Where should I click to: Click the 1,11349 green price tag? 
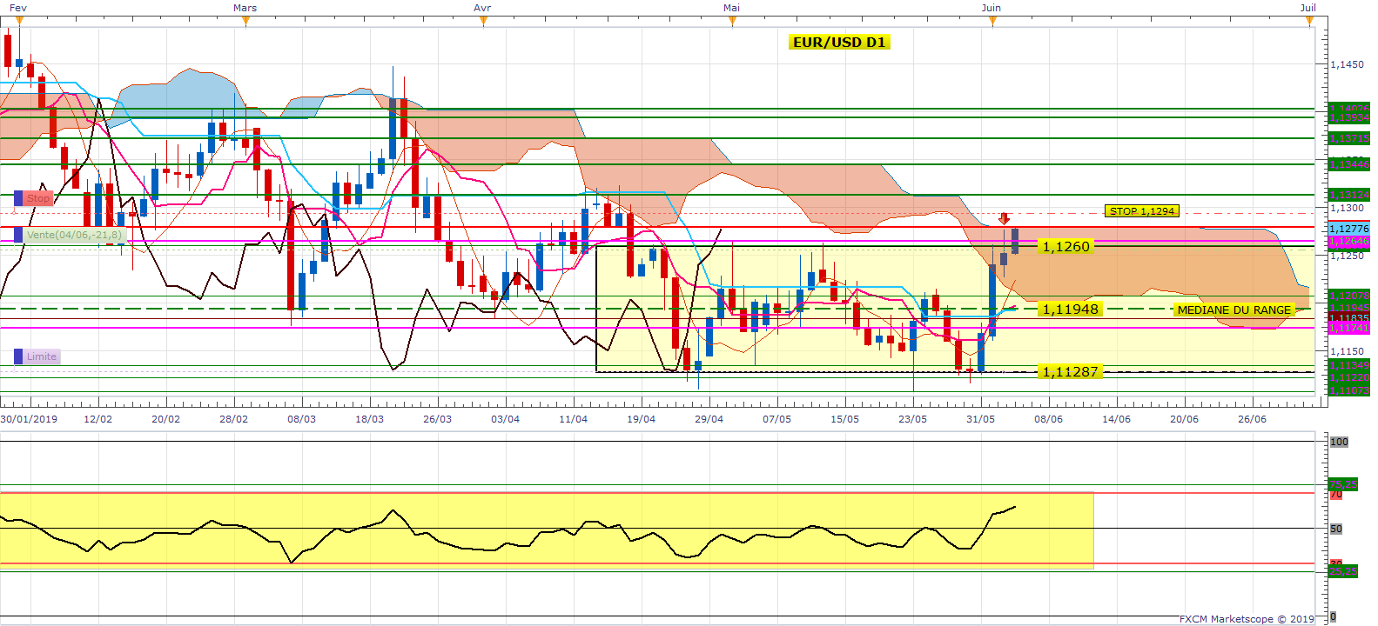pyautogui.click(x=1349, y=365)
